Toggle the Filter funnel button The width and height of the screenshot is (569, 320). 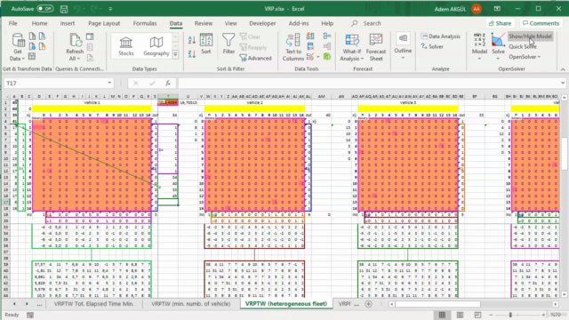pos(228,44)
